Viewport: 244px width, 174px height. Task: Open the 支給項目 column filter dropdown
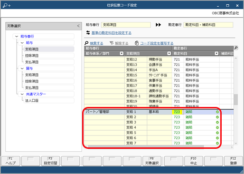coord(169,54)
